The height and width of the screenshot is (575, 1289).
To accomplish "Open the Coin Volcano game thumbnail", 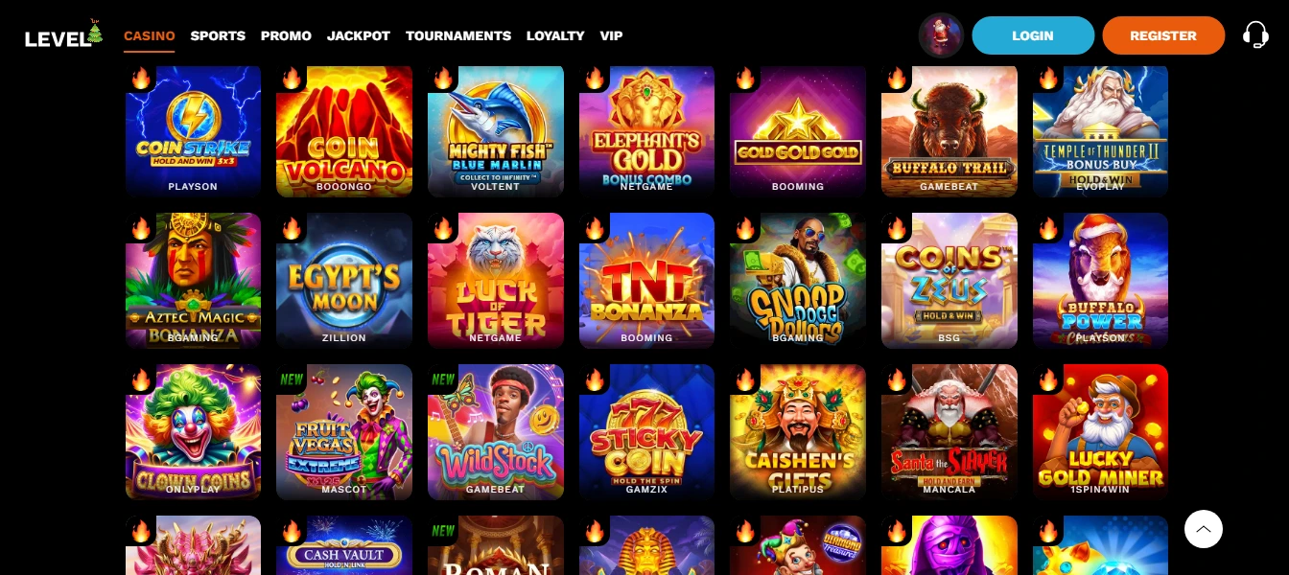I will click(344, 130).
